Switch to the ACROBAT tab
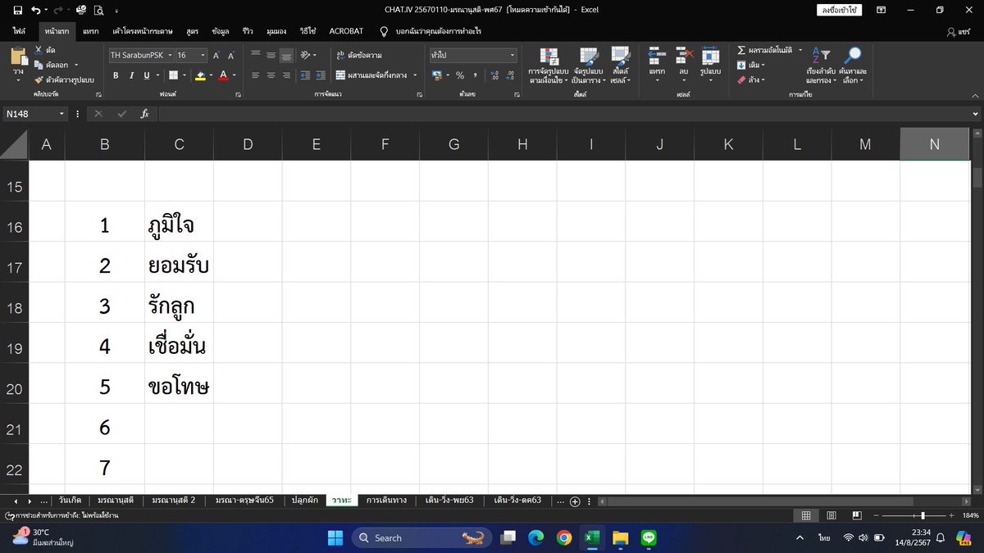The width and height of the screenshot is (984, 553). coord(347,30)
